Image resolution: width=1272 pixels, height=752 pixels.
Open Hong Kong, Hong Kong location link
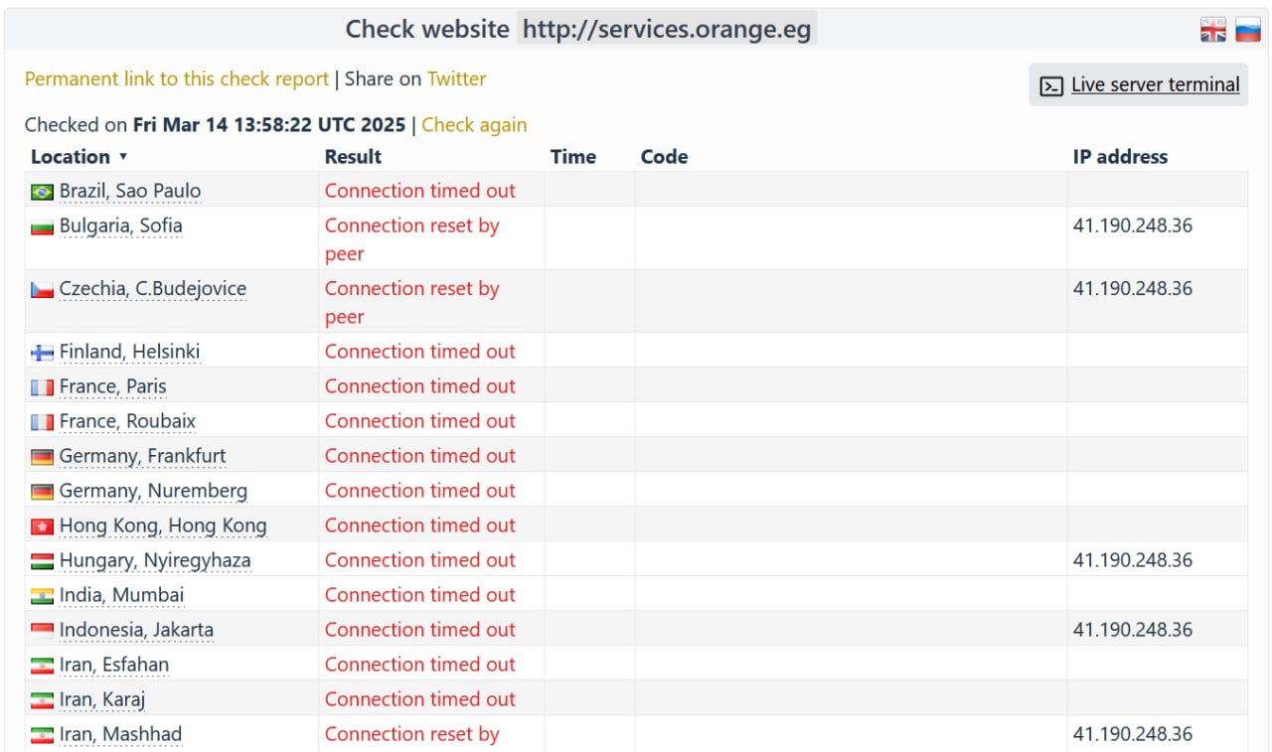[163, 526]
